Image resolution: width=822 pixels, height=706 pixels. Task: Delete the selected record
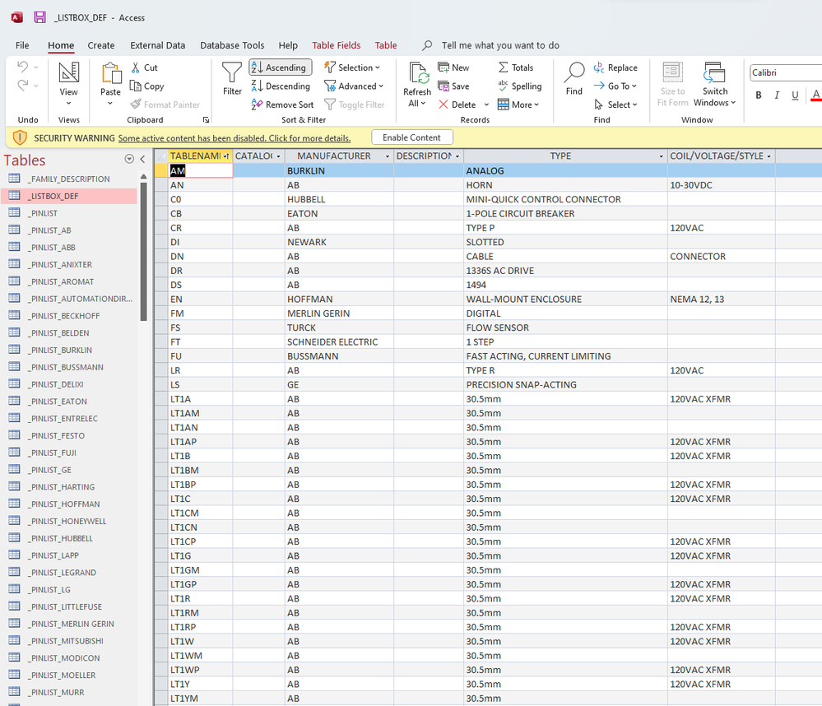pos(457,105)
